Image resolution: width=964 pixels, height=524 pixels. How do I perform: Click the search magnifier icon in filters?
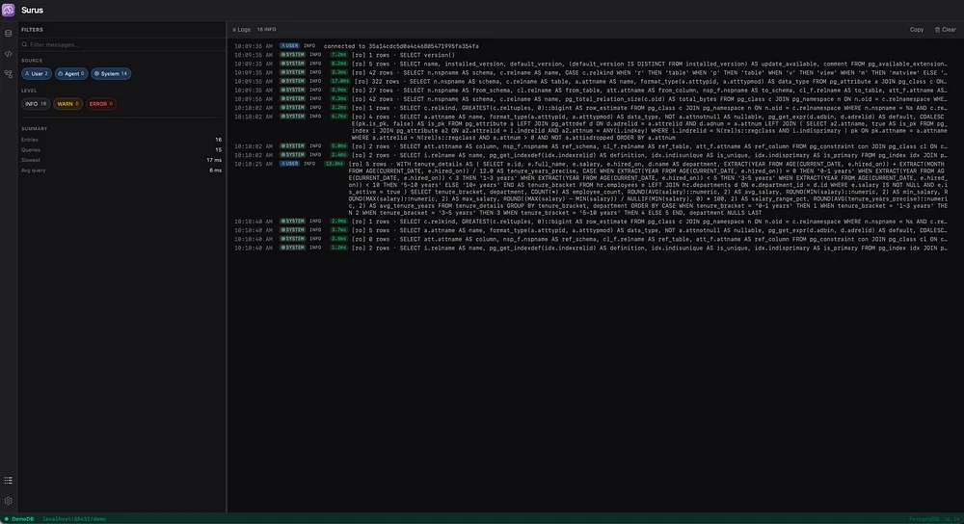pos(25,44)
